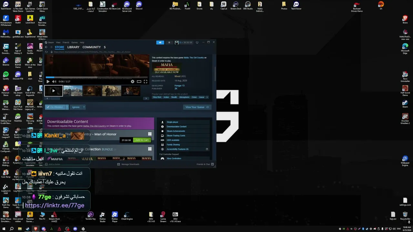Click the Ignore button
Image resolution: width=413 pixels, height=232 pixels.
pos(76,107)
